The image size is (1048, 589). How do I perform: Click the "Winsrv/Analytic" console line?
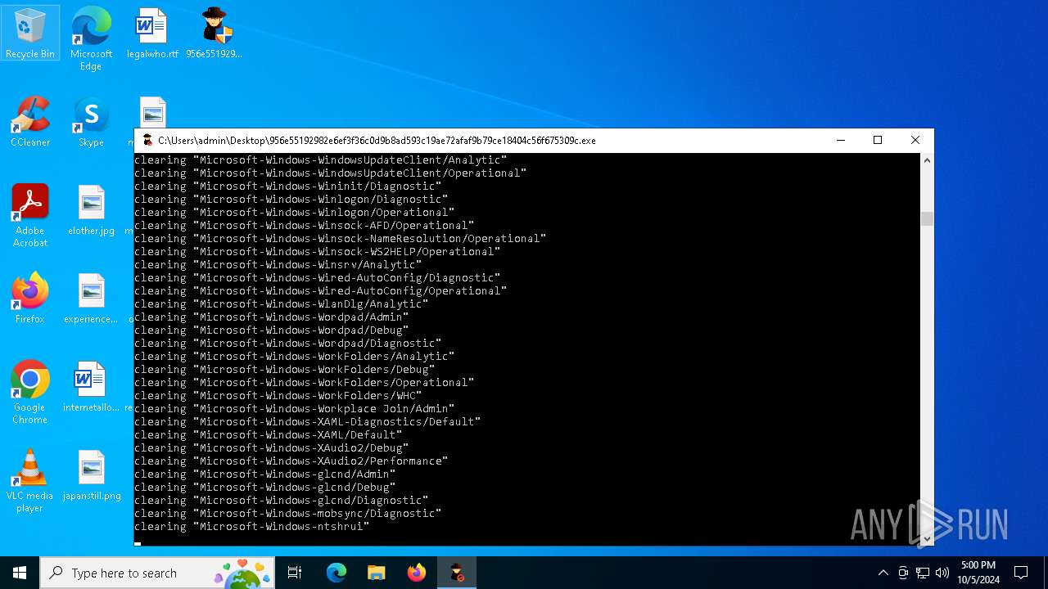278,265
